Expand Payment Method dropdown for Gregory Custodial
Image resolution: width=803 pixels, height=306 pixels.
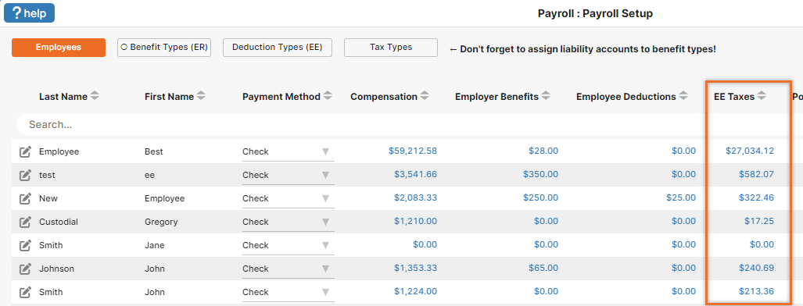pyautogui.click(x=289, y=222)
